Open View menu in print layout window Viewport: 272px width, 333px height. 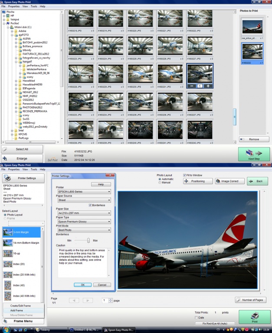(25, 169)
